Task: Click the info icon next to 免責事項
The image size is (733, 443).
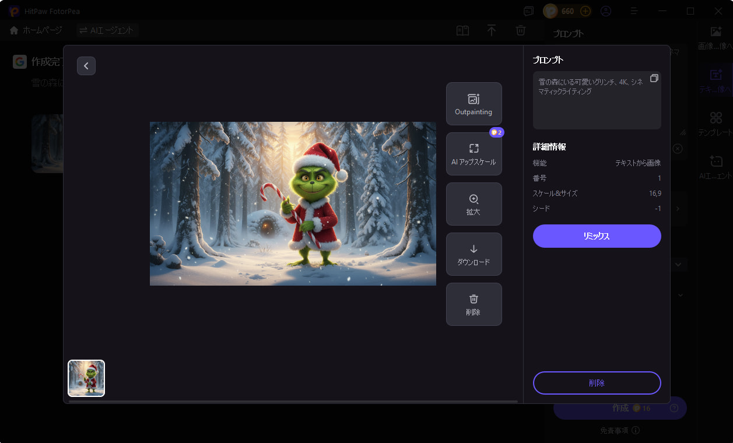Action: (636, 431)
